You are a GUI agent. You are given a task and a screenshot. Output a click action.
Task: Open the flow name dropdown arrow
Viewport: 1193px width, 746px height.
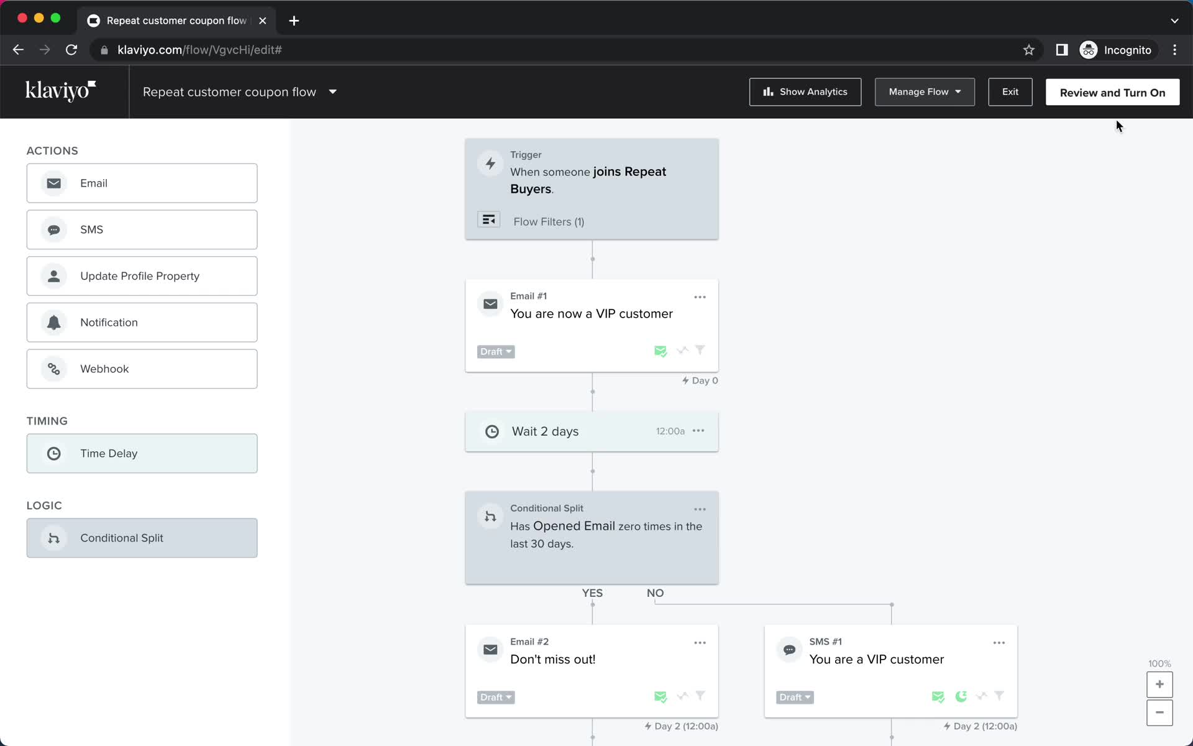[x=332, y=92]
